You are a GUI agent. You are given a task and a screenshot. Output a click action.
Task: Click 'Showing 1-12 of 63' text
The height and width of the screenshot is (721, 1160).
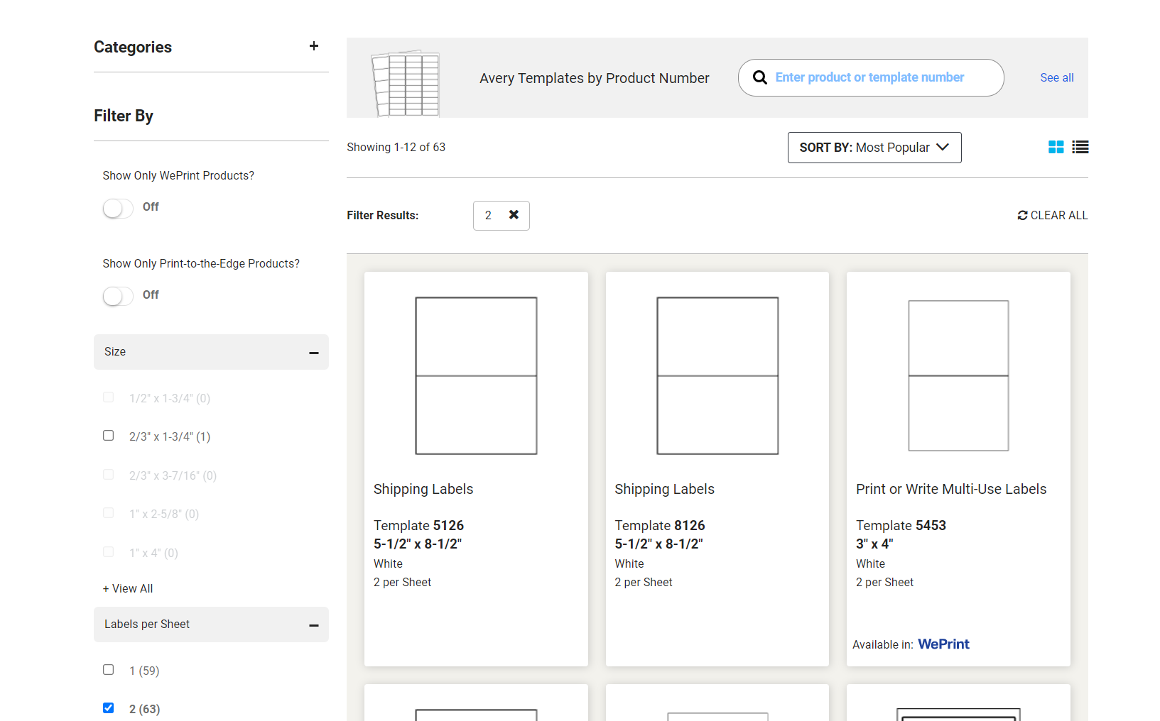point(396,147)
